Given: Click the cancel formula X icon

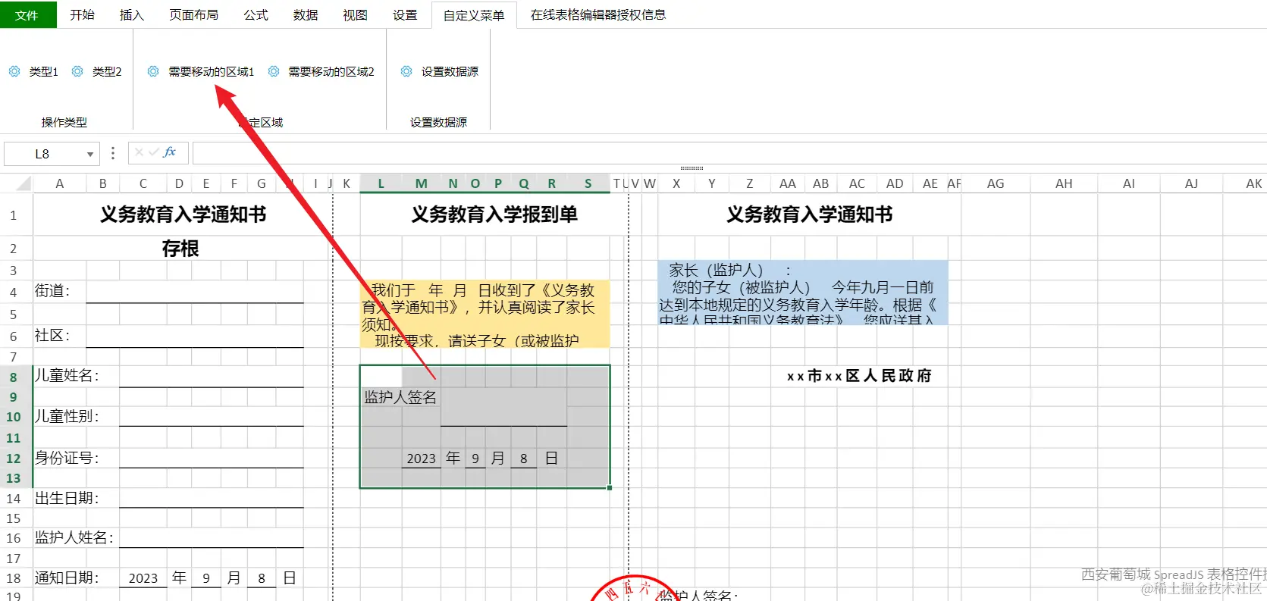Looking at the screenshot, I should tap(139, 152).
